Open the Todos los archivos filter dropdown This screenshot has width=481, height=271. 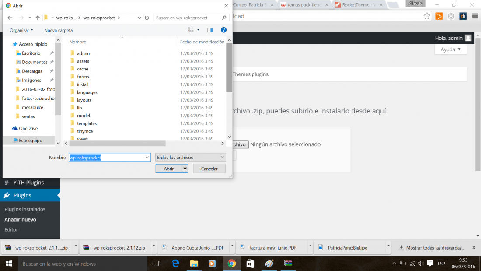[190, 157]
